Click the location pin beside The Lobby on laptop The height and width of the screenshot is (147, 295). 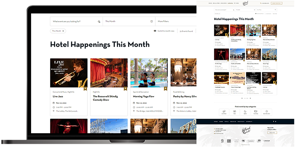tap(54, 111)
